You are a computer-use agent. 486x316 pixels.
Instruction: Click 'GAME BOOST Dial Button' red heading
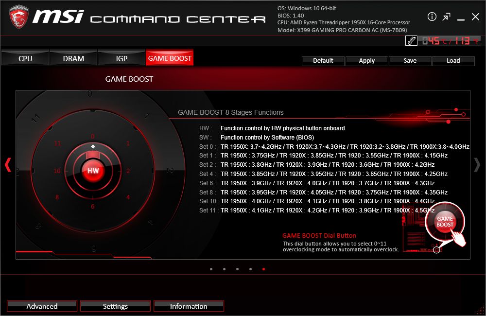(319, 235)
